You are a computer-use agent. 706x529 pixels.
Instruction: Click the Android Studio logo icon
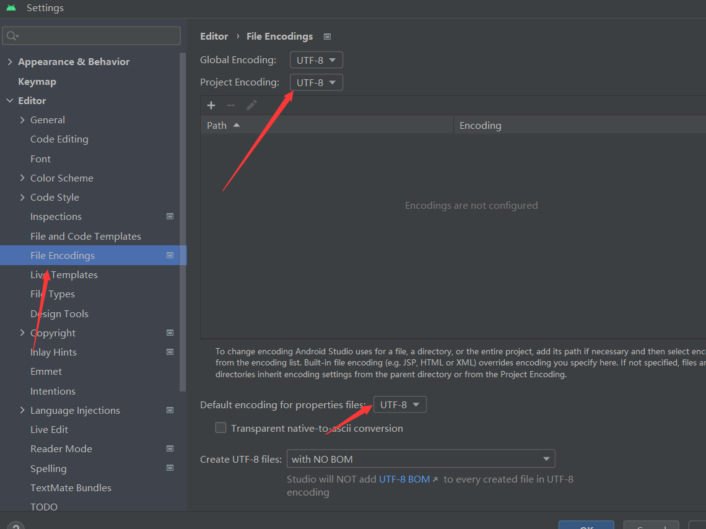[x=11, y=7]
